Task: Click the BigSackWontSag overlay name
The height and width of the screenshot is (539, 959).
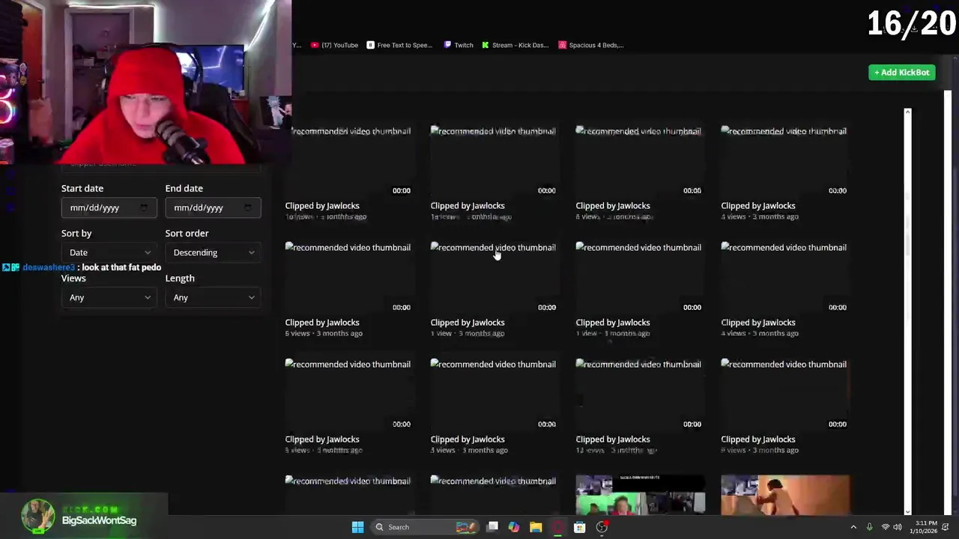Action: [99, 520]
